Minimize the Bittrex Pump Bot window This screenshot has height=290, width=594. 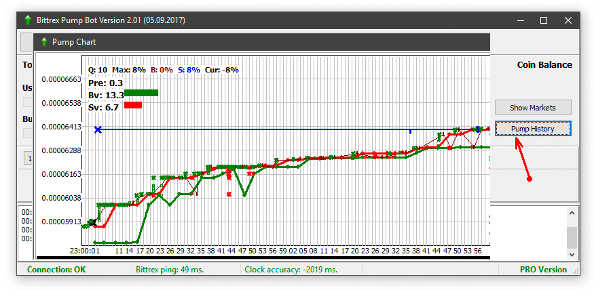tap(520, 20)
